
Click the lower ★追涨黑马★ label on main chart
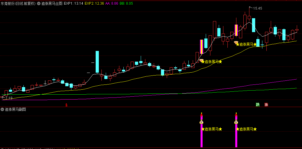click(212, 62)
